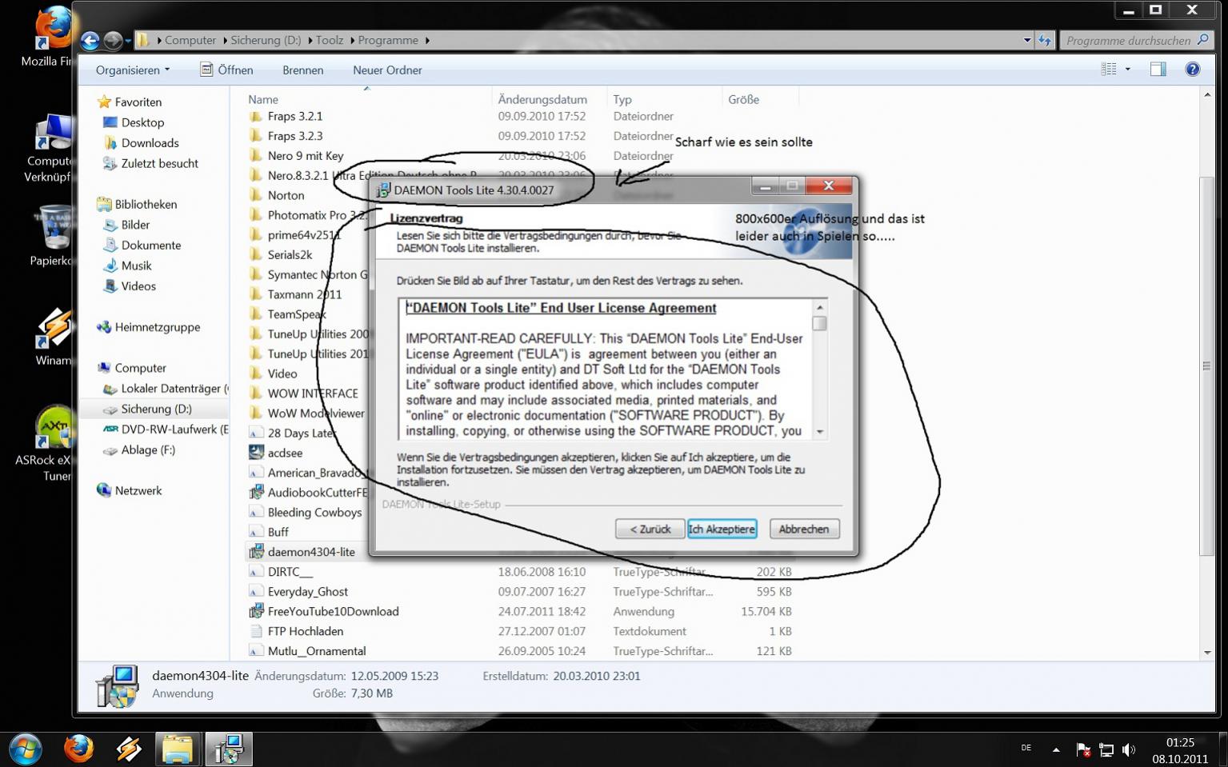Viewport: 1228px width, 767px height.
Task: Cancel the setup with Abbrechen
Action: click(804, 529)
